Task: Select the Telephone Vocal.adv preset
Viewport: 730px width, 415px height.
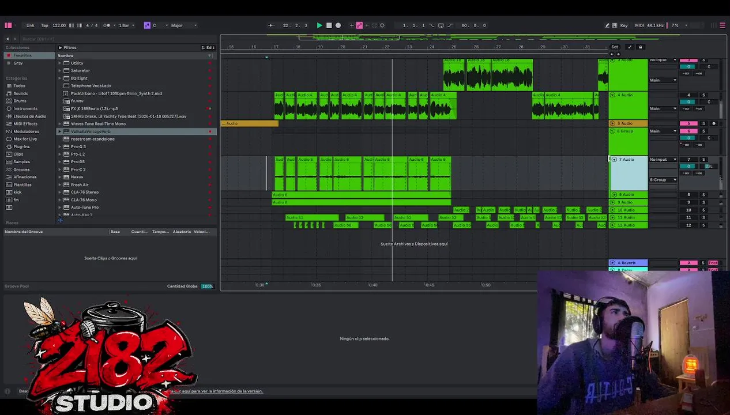Action: tap(91, 86)
